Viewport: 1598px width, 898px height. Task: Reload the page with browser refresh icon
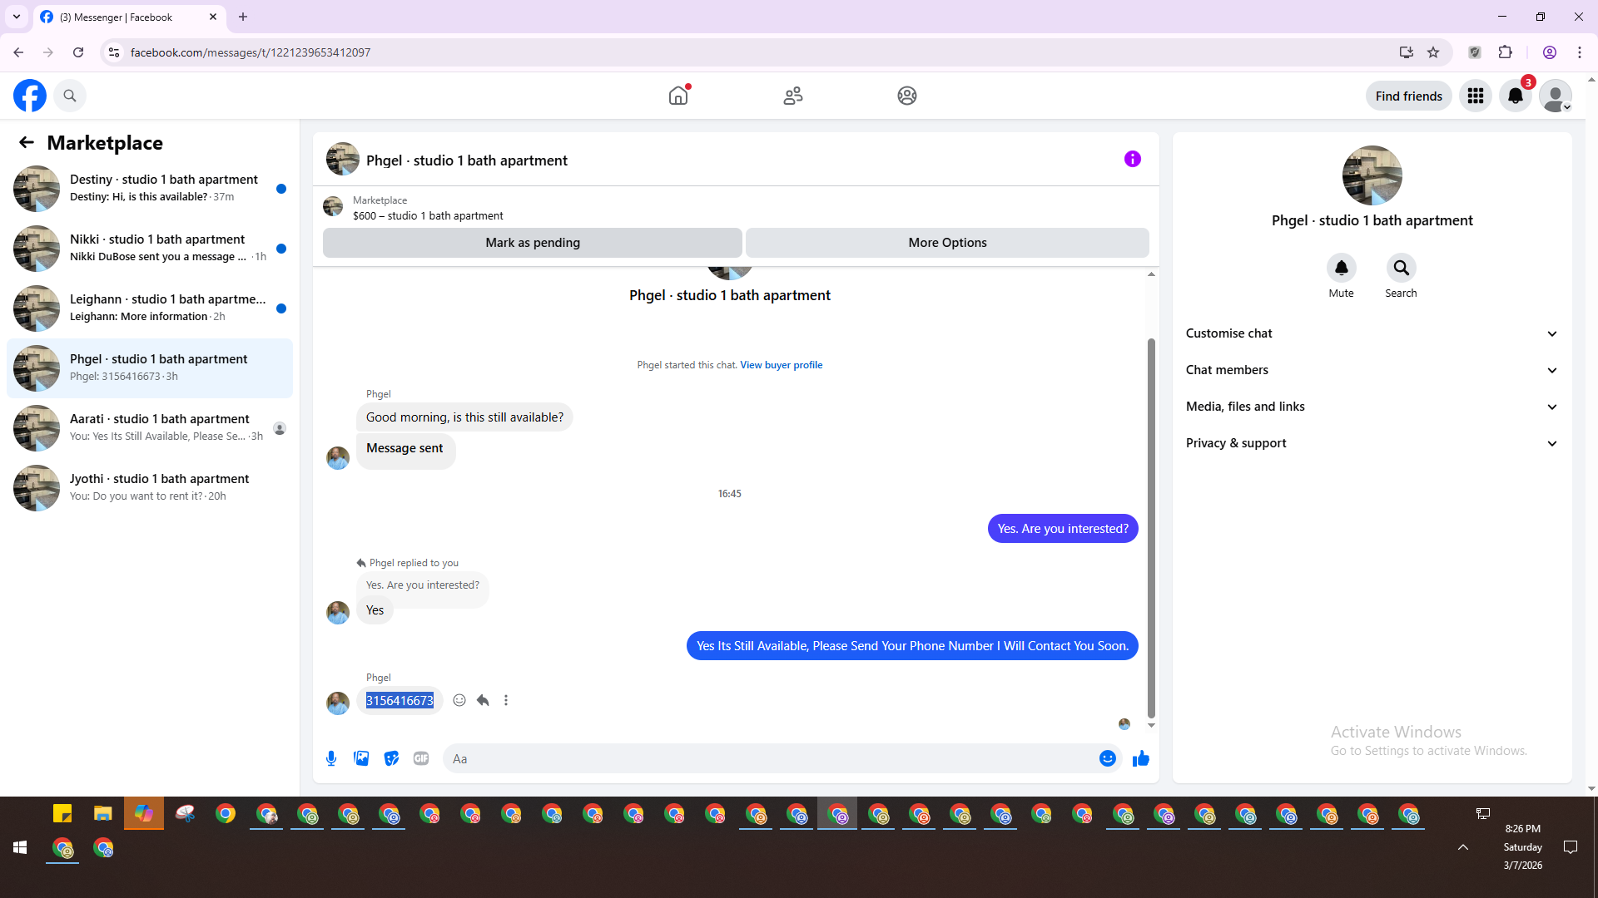tap(78, 52)
